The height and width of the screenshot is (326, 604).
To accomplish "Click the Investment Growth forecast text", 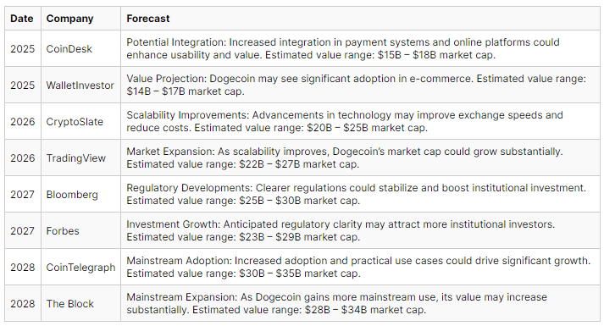I will coord(341,230).
